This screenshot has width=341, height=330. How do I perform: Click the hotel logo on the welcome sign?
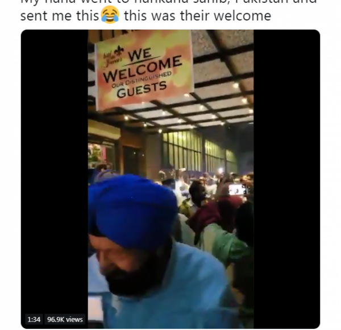click(x=114, y=56)
